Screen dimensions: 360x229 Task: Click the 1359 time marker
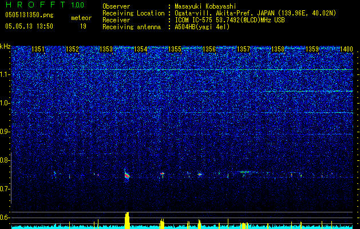point(312,49)
